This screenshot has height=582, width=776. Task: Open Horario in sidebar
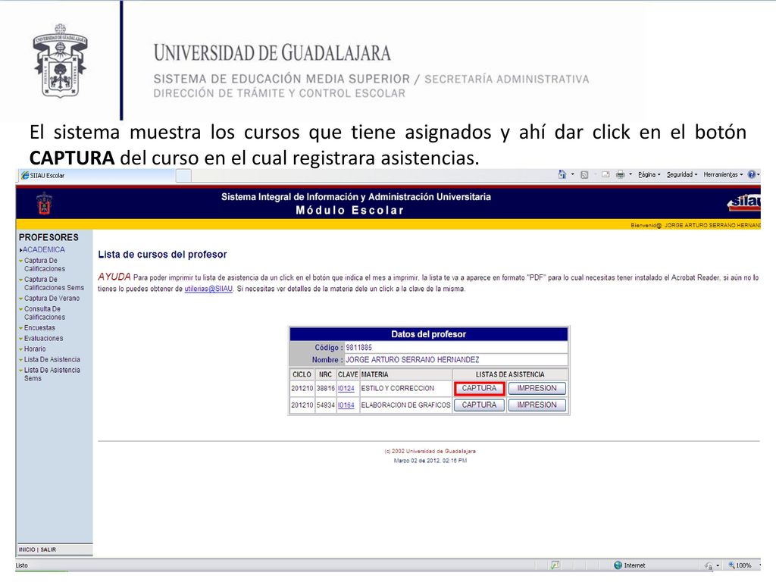coord(35,349)
